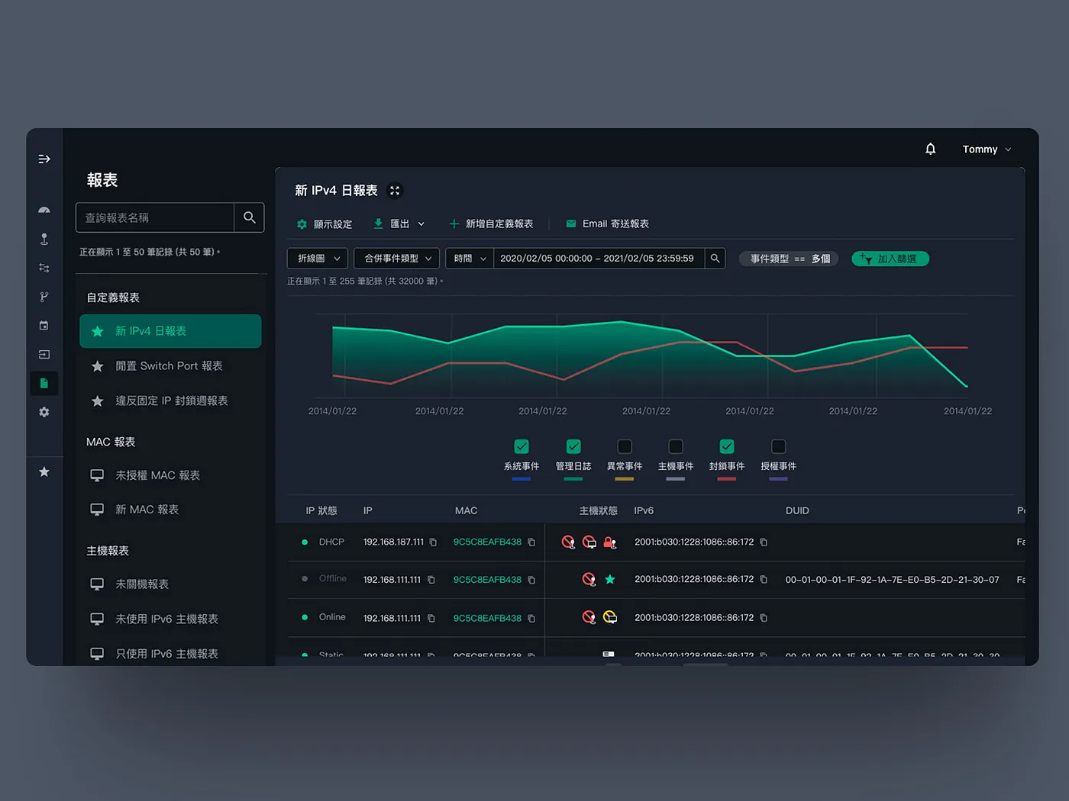The width and height of the screenshot is (1069, 801).
Task: Open the settings gear in left sidebar
Action: click(44, 412)
